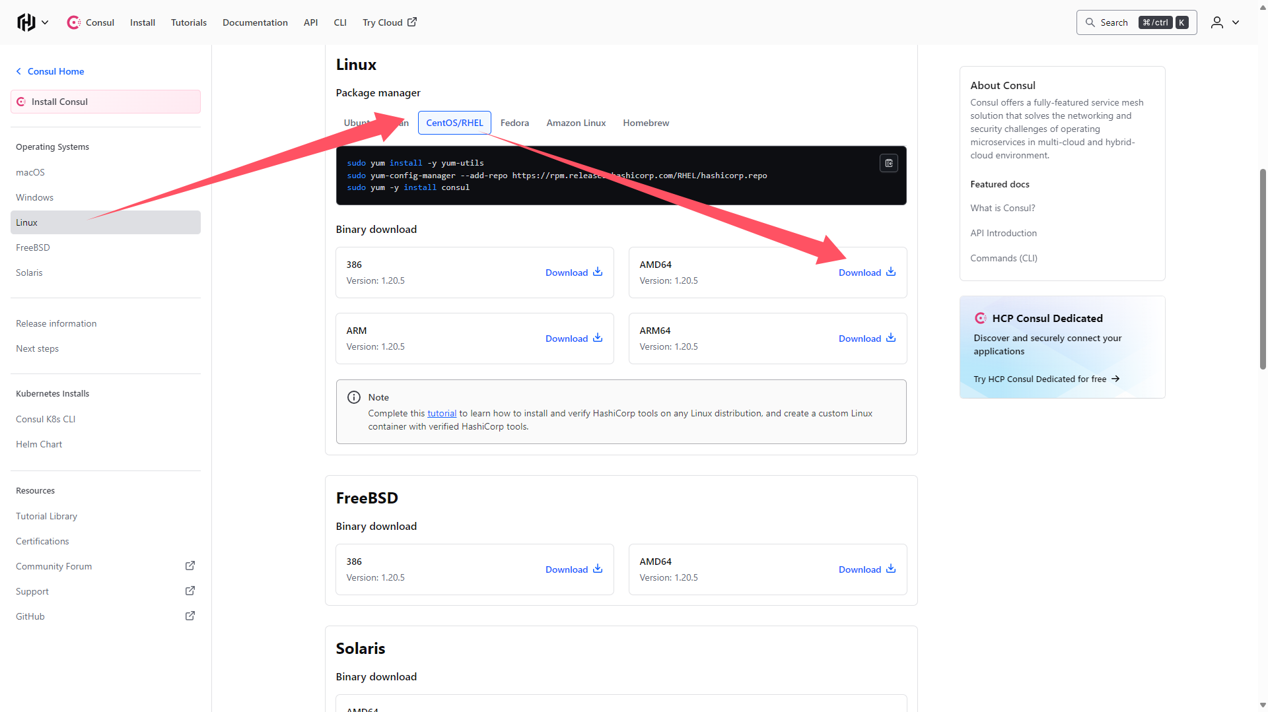Select Linux in the sidebar
The height and width of the screenshot is (712, 1268).
(x=106, y=222)
